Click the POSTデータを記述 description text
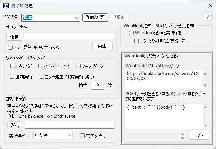The image size is (216, 149). click(166, 96)
